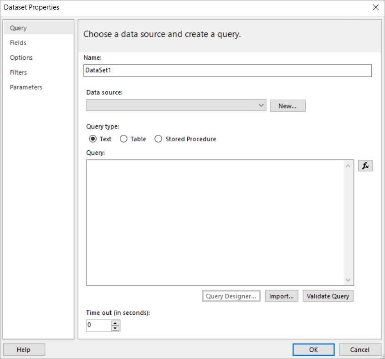Focus the time out seconds field
This screenshot has width=385, height=359.
click(99, 326)
